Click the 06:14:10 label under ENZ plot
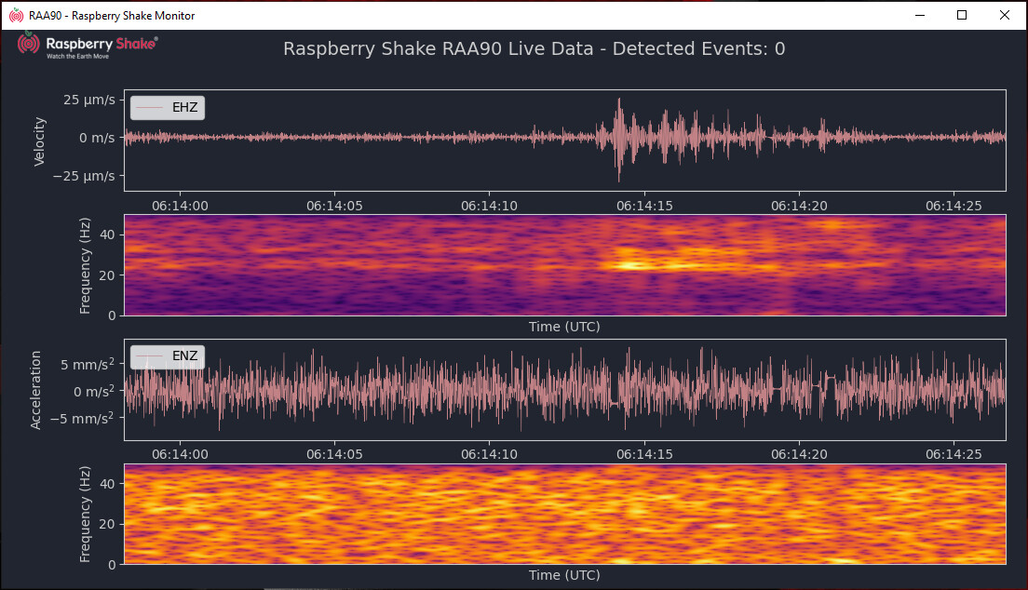The height and width of the screenshot is (590, 1028). tap(489, 454)
